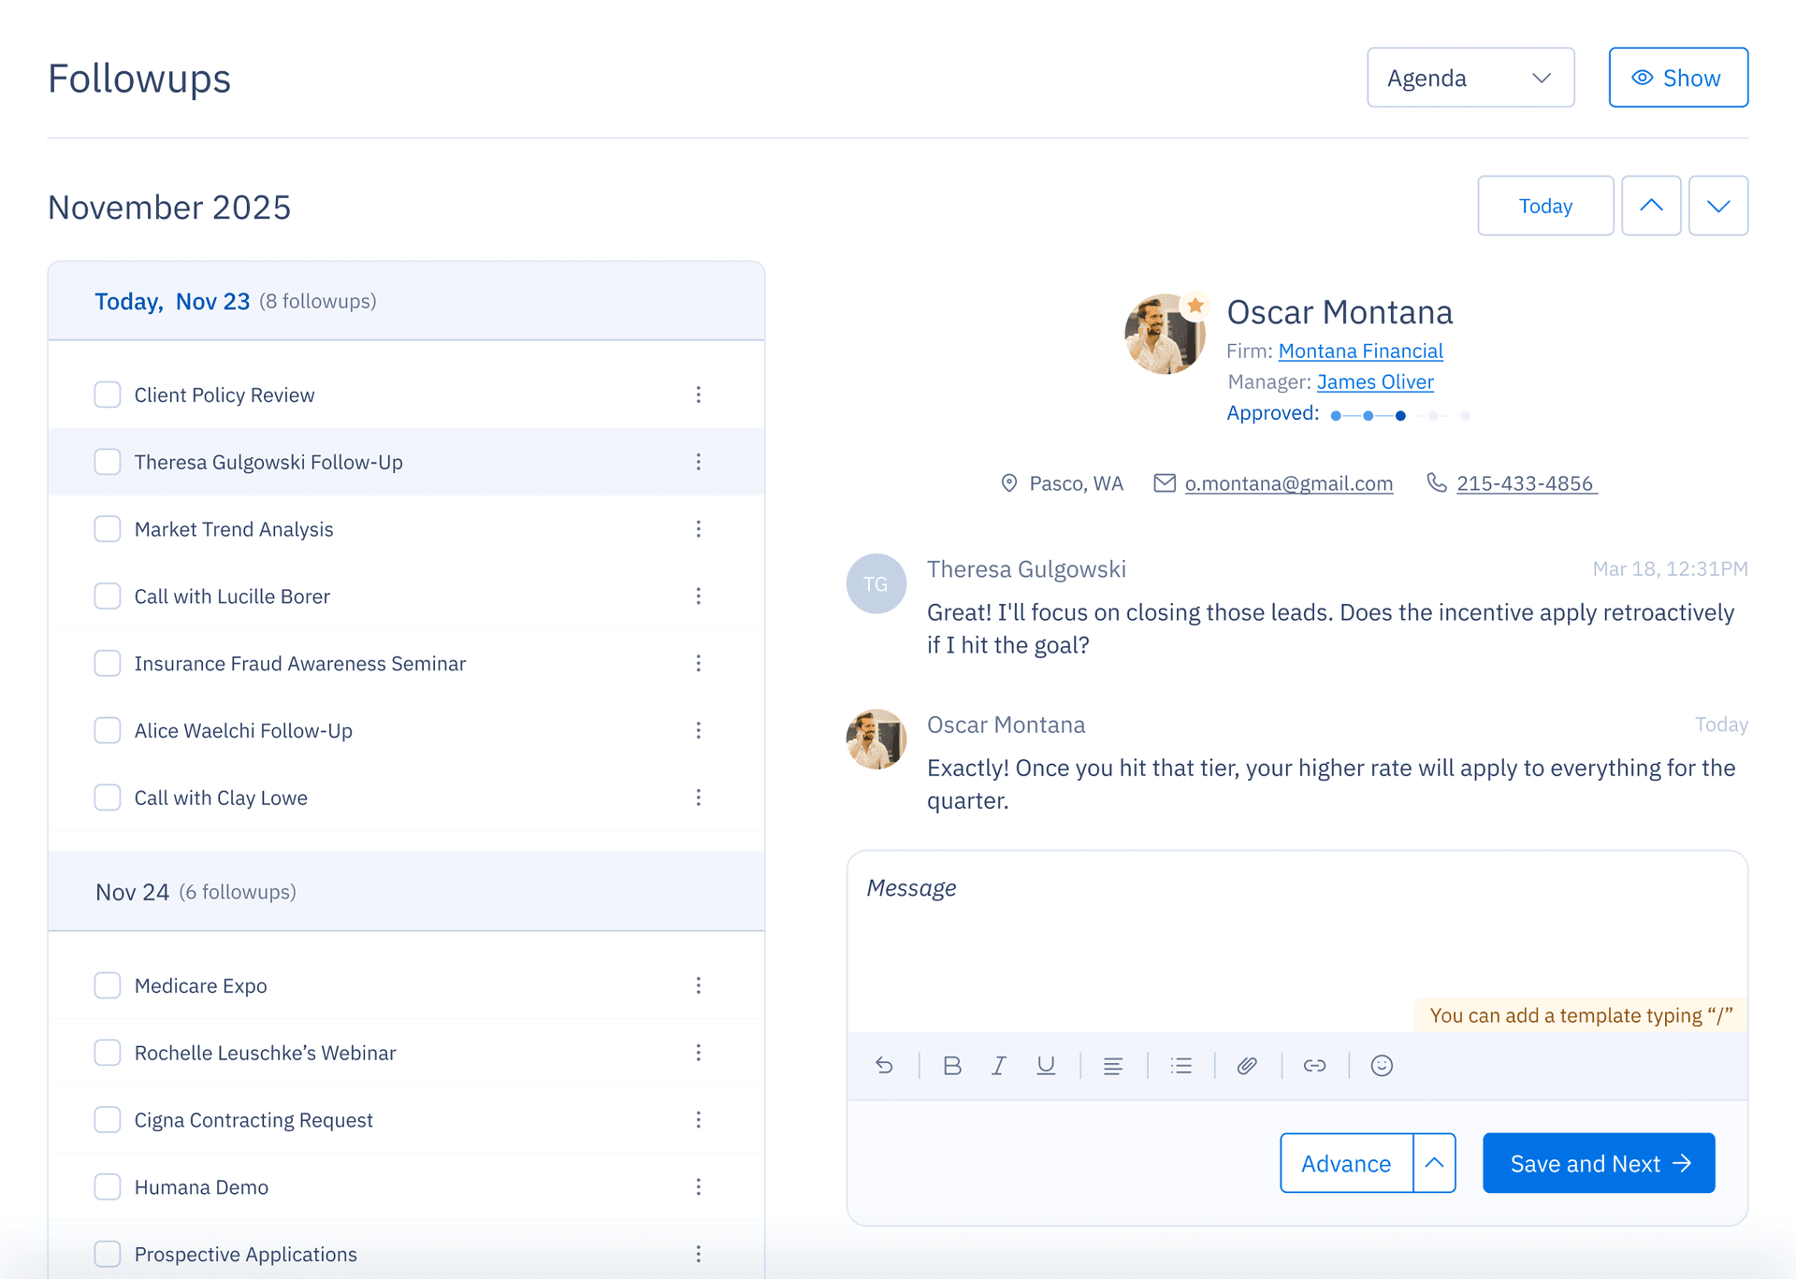Apply italic formatting in message editor
Image resolution: width=1796 pixels, height=1279 pixels.
click(999, 1066)
